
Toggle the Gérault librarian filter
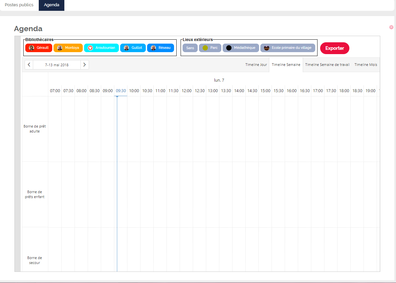(x=39, y=48)
